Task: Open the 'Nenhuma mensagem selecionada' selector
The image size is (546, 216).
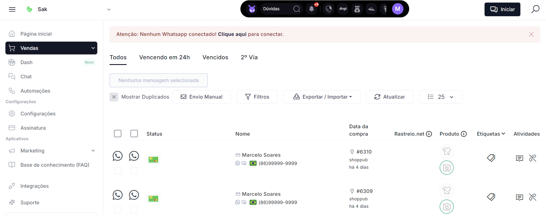Action: (158, 80)
